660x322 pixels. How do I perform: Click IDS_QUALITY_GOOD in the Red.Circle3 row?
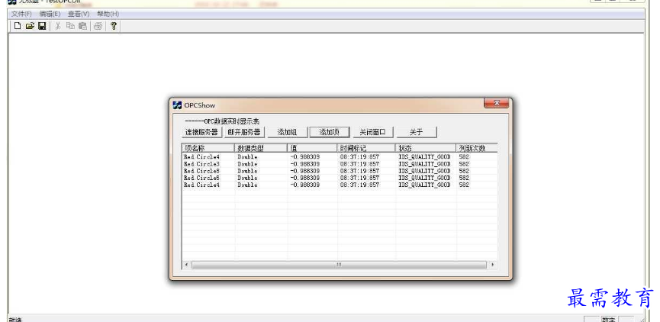coord(424,164)
